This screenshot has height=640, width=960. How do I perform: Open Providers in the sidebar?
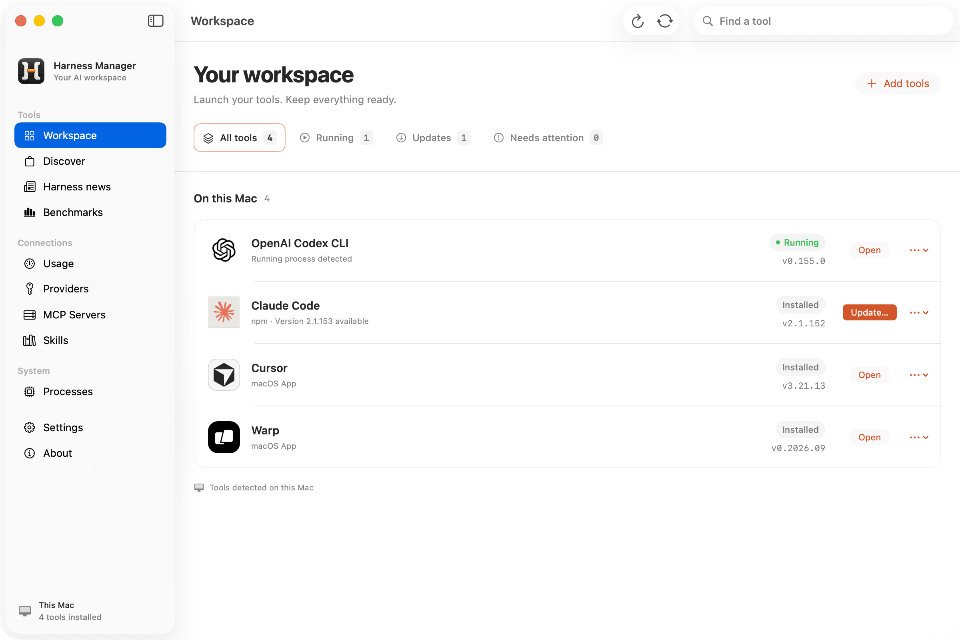pyautogui.click(x=90, y=288)
